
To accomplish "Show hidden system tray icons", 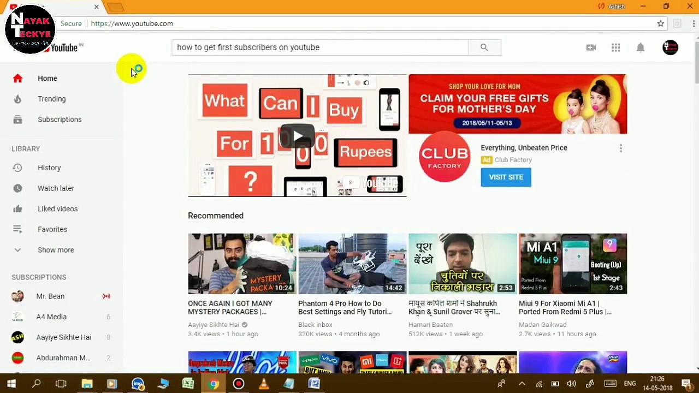I will (x=522, y=384).
